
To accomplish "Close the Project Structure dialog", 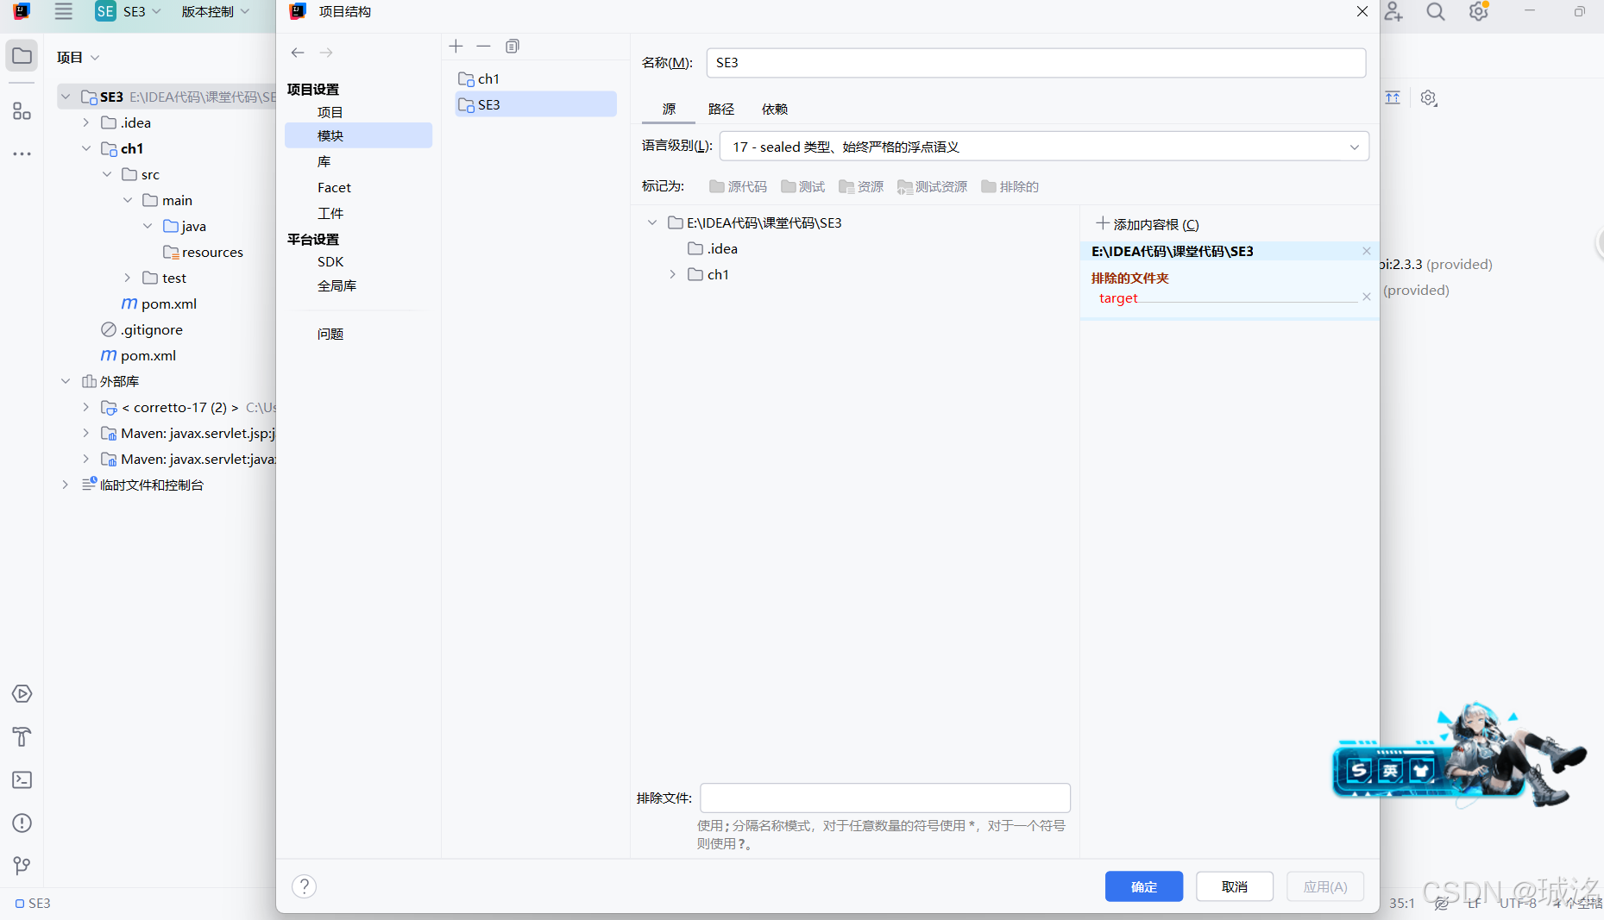I will [1362, 11].
